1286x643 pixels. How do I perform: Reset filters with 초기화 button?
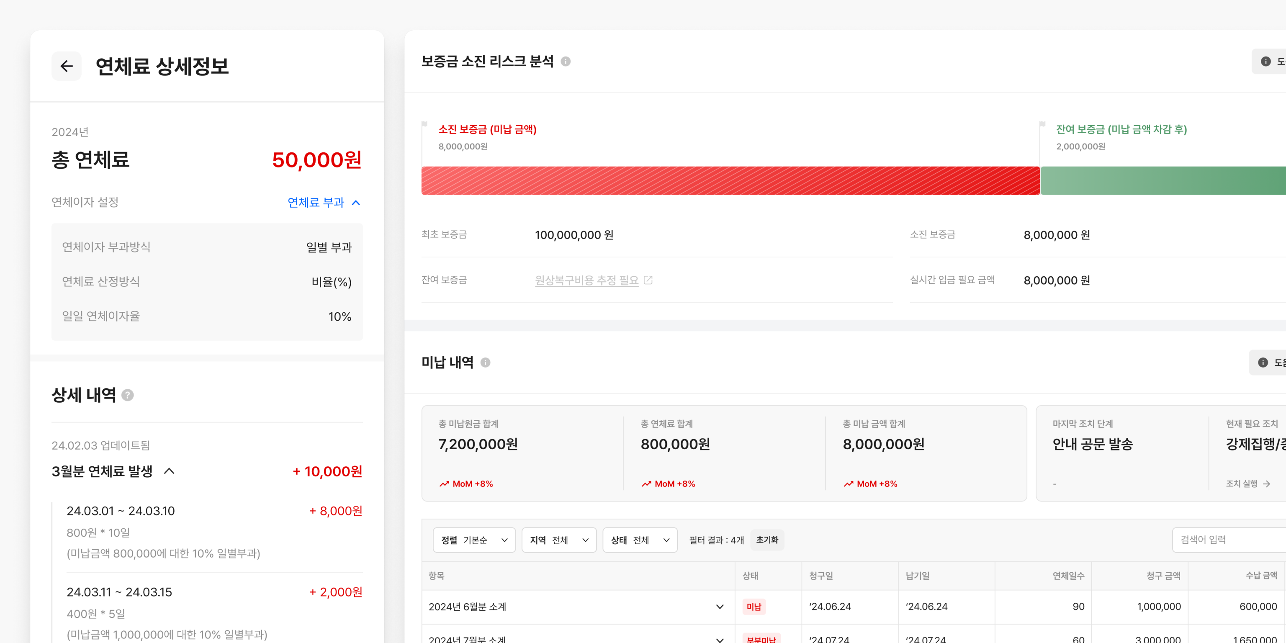tap(767, 540)
